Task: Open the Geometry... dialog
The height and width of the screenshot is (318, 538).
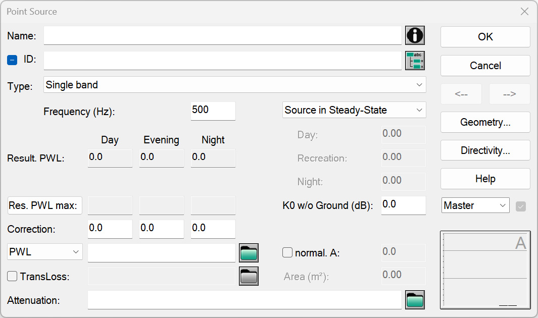Action: [485, 122]
